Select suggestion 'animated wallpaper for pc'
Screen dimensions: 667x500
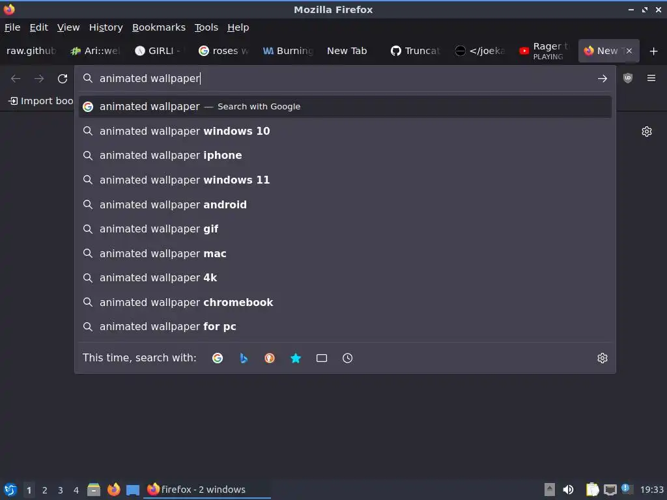click(345, 327)
